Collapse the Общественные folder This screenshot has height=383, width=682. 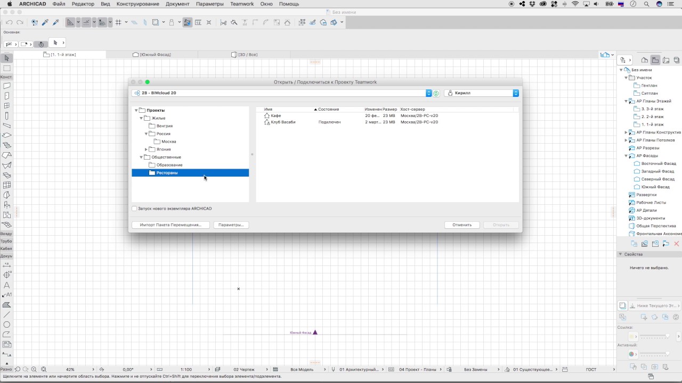coord(141,157)
